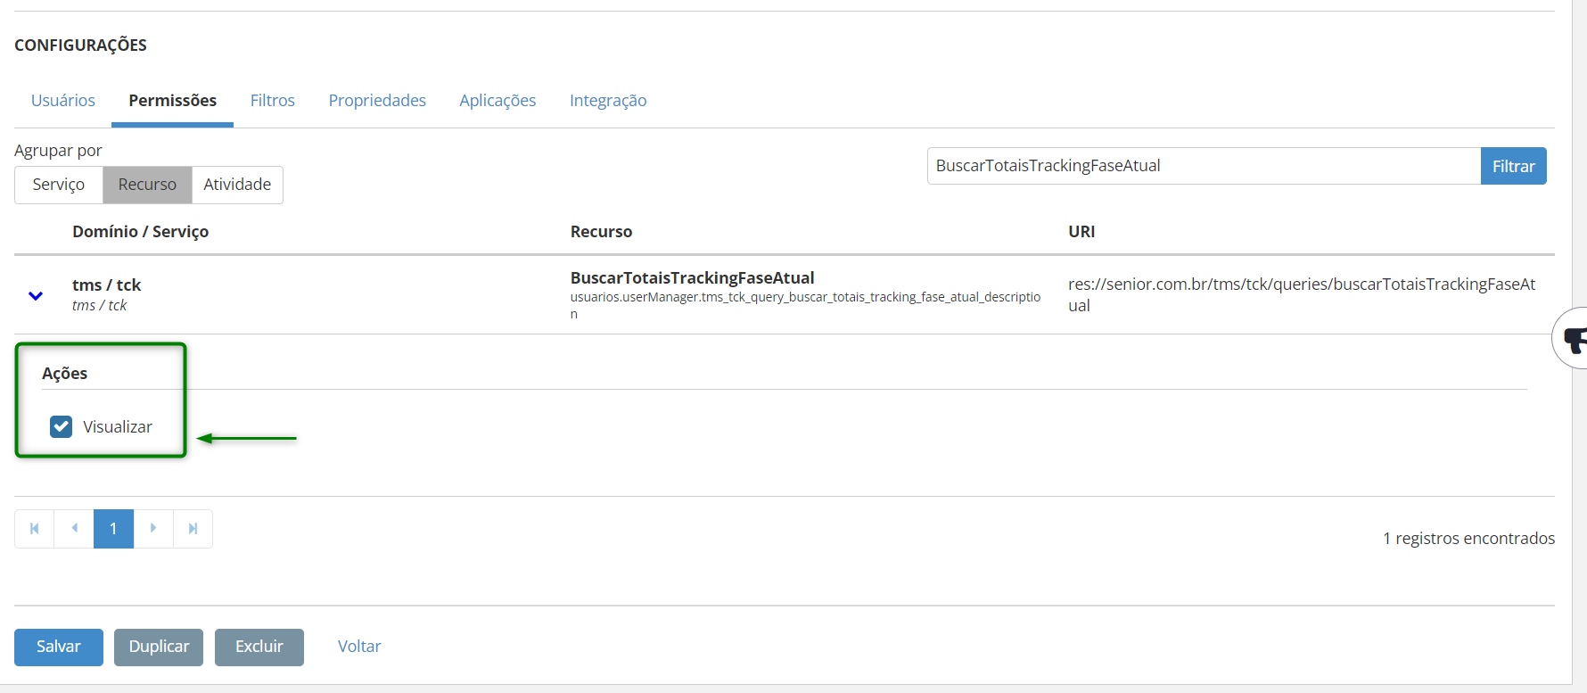Go to last page of results
Viewport: 1587px width, 693px height.
193,529
